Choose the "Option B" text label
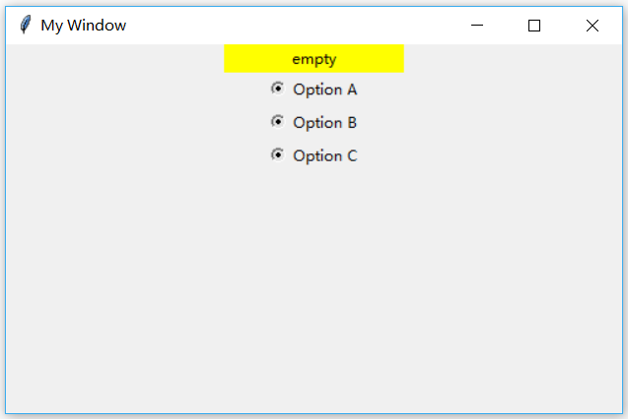The height and width of the screenshot is (419, 628). (324, 123)
